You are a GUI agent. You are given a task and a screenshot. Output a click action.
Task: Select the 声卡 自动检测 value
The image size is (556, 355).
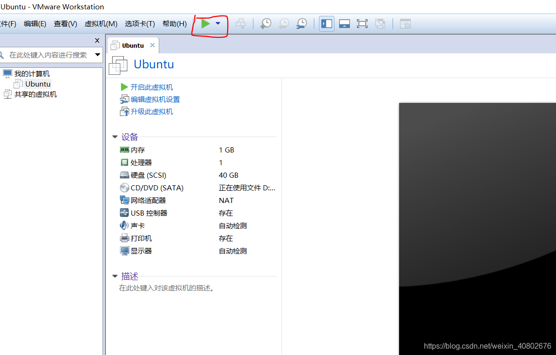tap(233, 226)
